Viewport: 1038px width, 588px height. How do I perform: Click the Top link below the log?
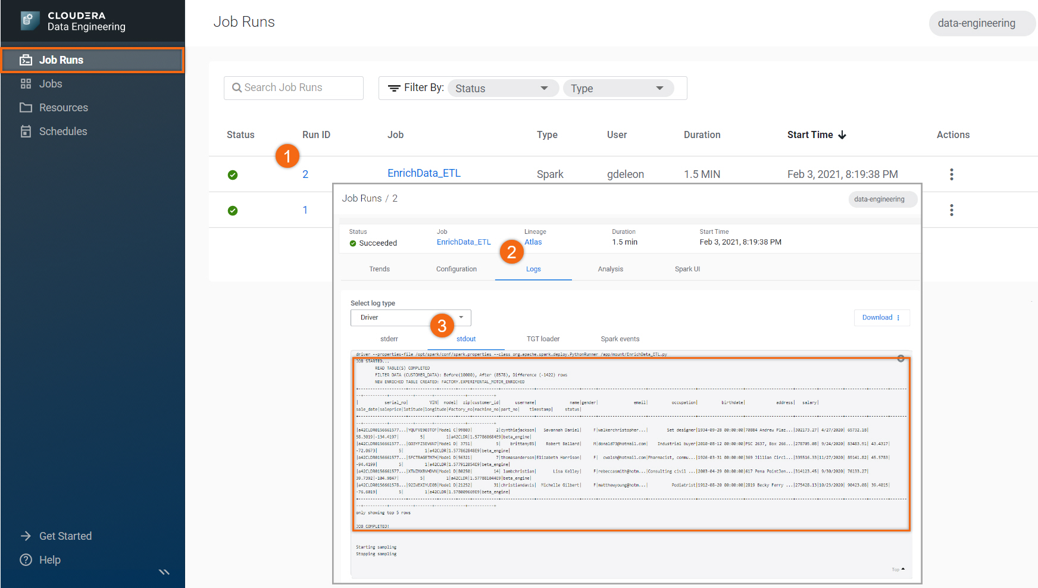pyautogui.click(x=898, y=570)
